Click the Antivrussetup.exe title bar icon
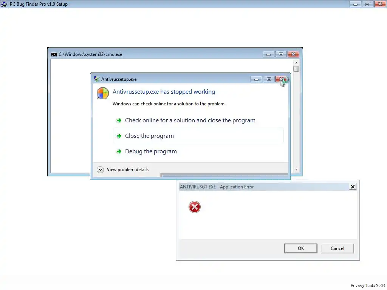The image size is (387, 290). click(96, 79)
